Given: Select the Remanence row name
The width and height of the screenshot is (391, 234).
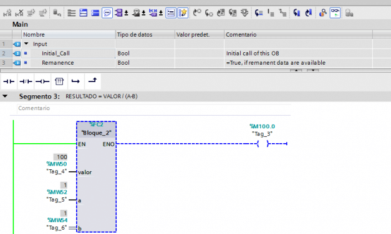Looking at the screenshot, I should click(x=58, y=63).
